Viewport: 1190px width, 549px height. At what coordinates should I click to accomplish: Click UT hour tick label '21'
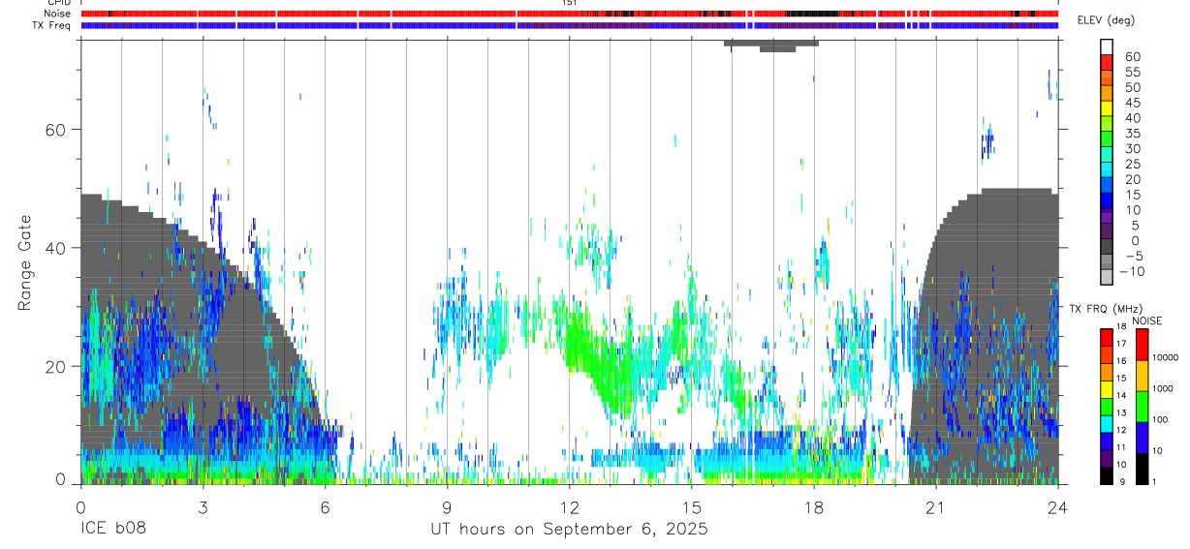[x=935, y=506]
